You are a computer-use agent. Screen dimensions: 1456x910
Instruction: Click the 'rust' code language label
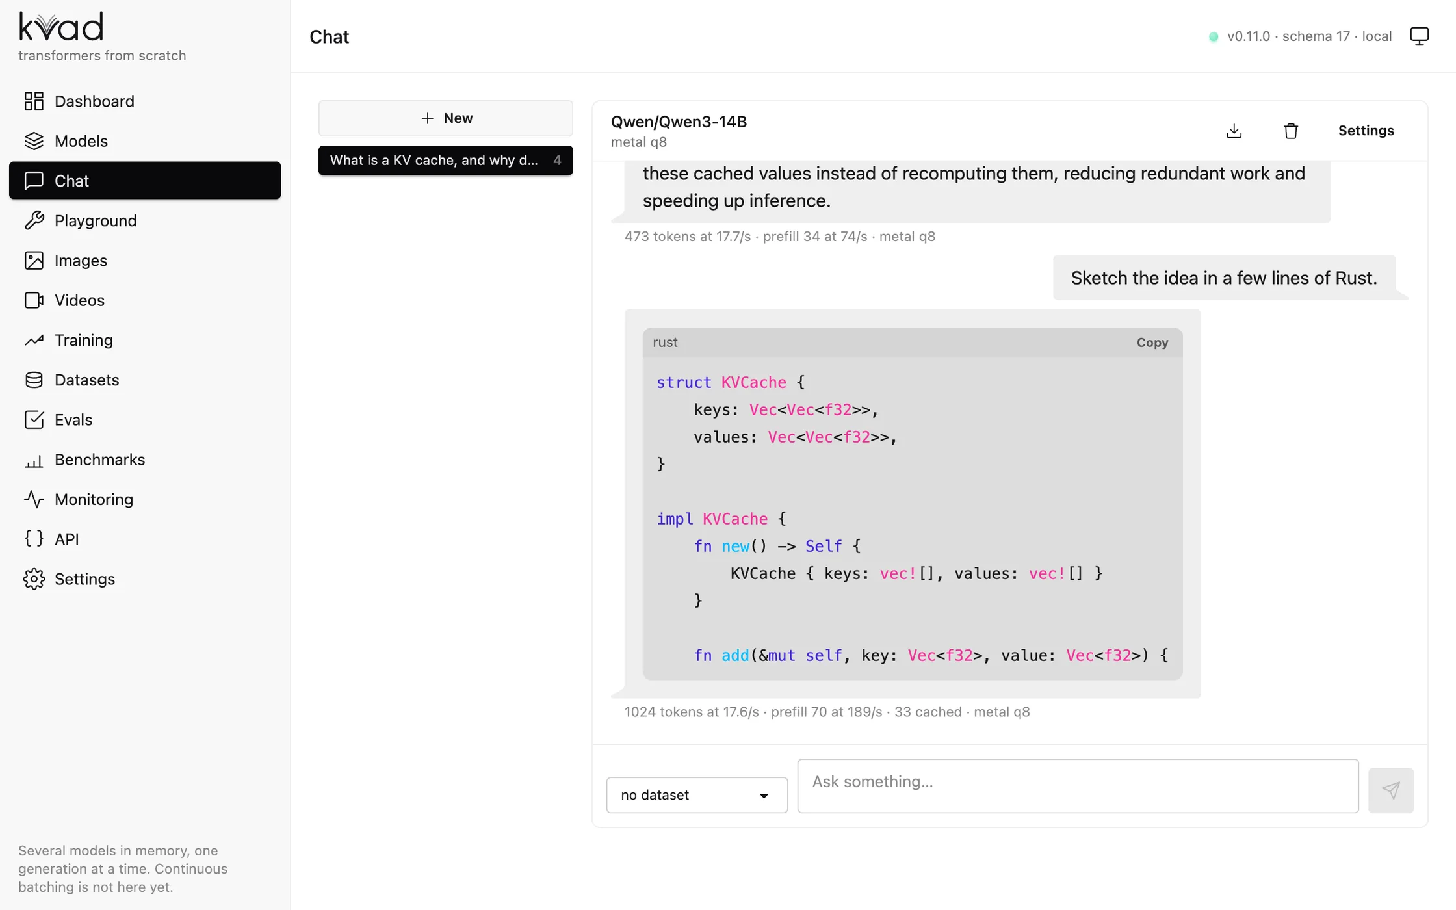(x=665, y=343)
